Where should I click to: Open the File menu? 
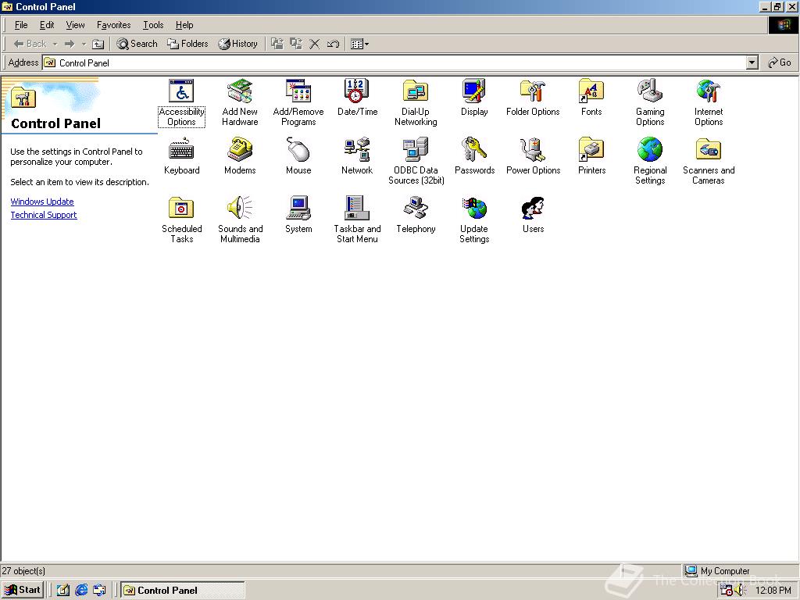coord(21,25)
